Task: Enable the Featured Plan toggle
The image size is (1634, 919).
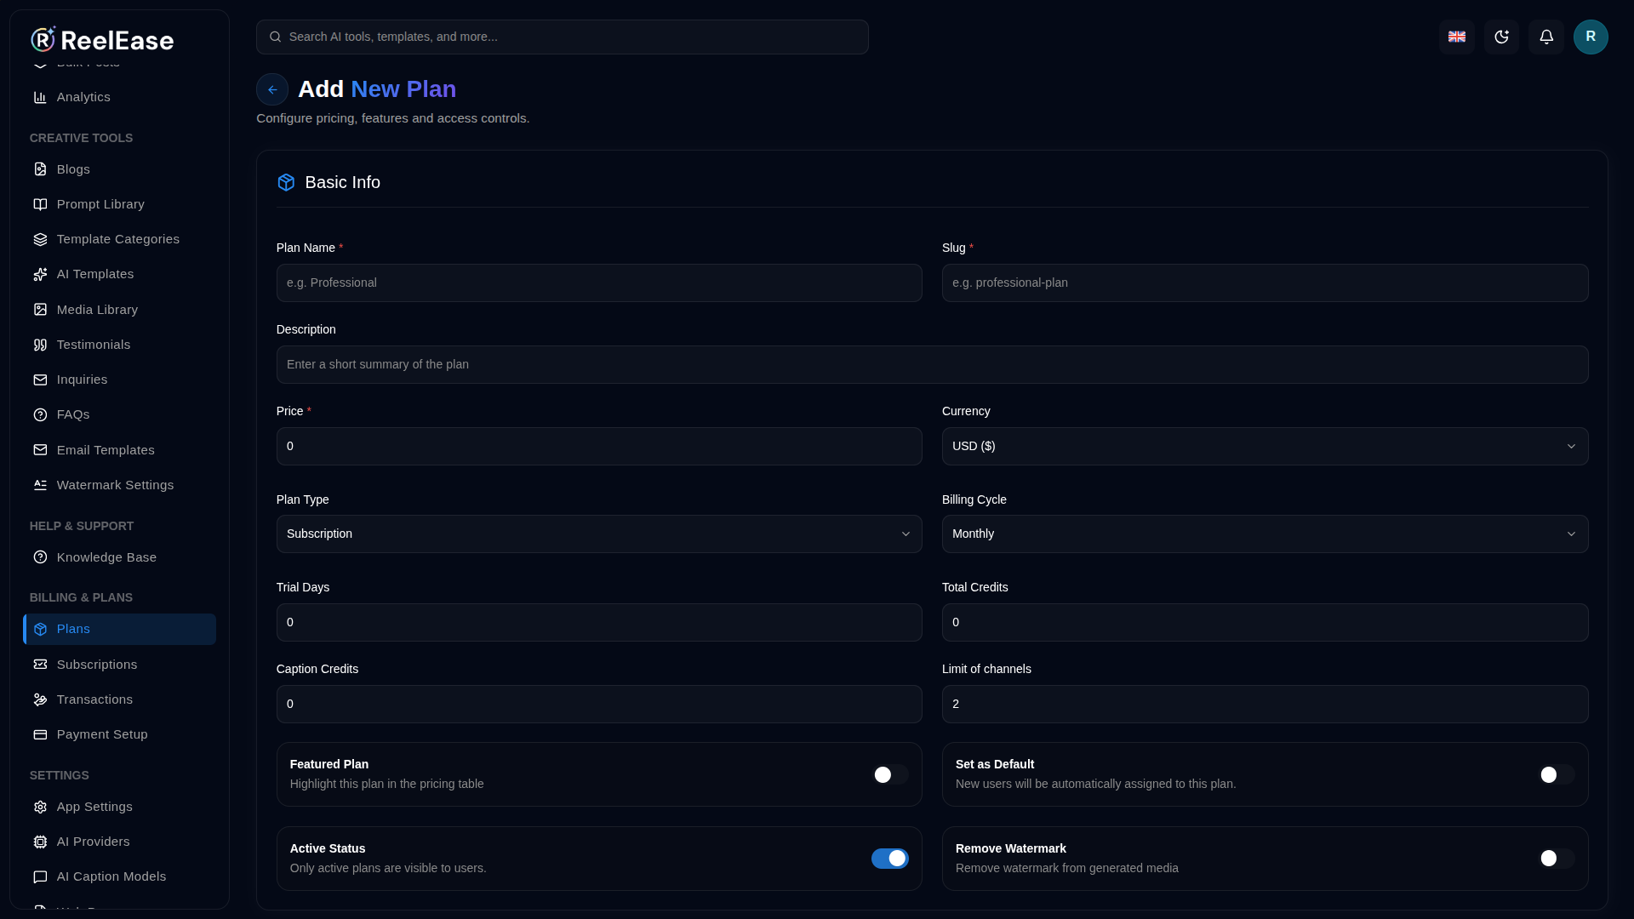Action: 890,774
